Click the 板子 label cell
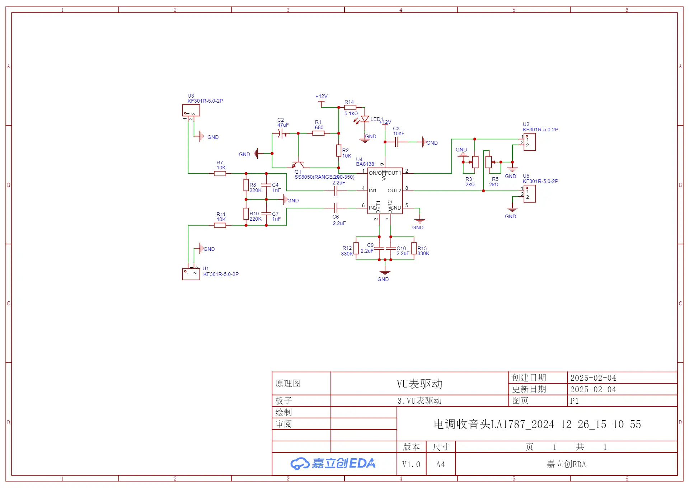Screen dimensions: 689x488 click(x=301, y=400)
